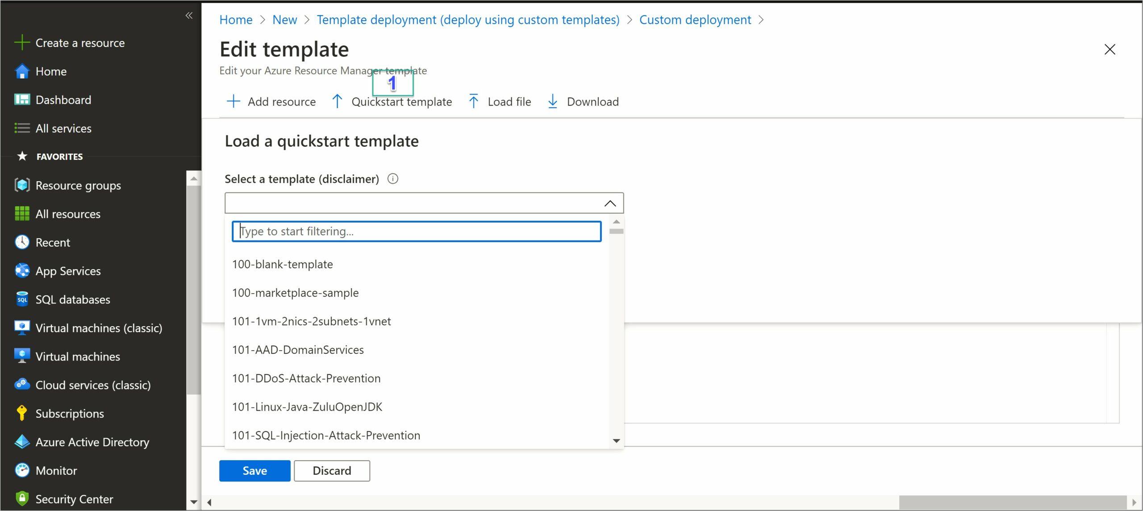Open Azure Active Directory label
Viewport: 1143px width, 511px height.
point(92,442)
